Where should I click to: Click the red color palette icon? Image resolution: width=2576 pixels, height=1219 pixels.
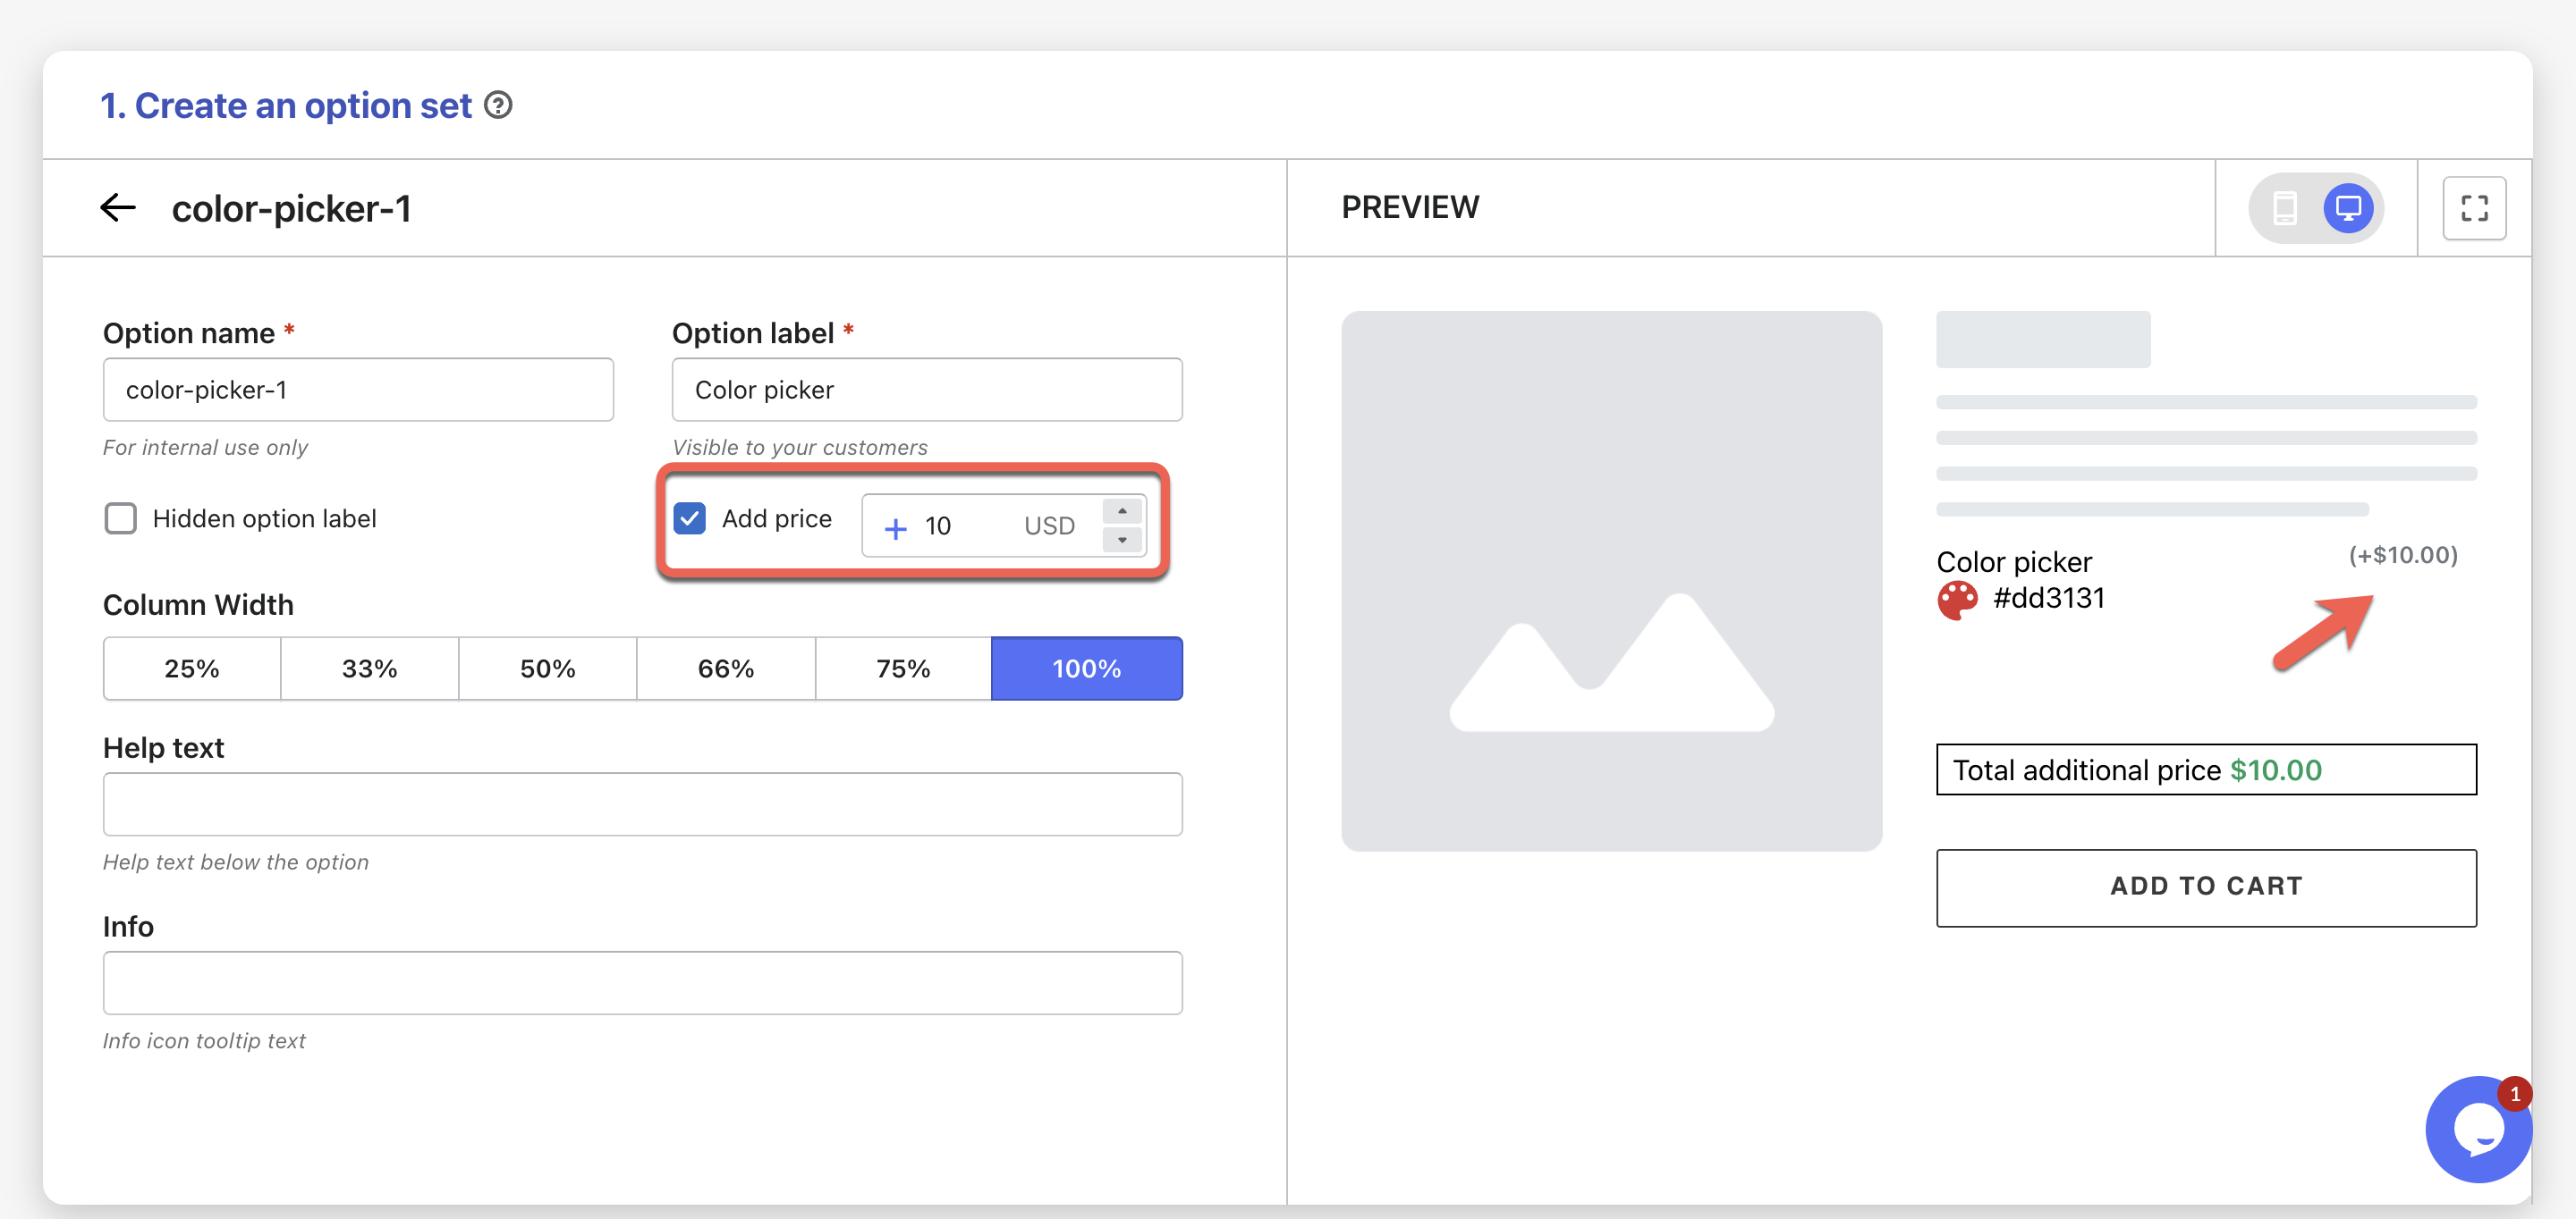point(1957,600)
